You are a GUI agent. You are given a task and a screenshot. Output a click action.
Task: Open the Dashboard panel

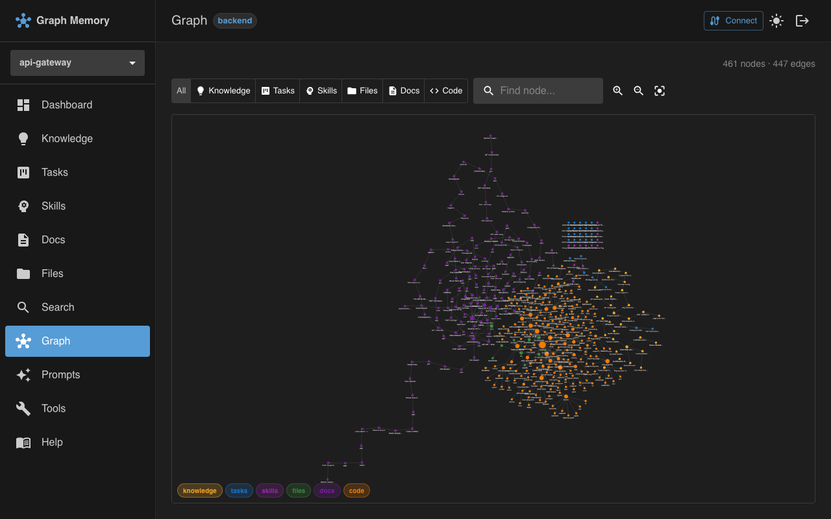click(68, 104)
